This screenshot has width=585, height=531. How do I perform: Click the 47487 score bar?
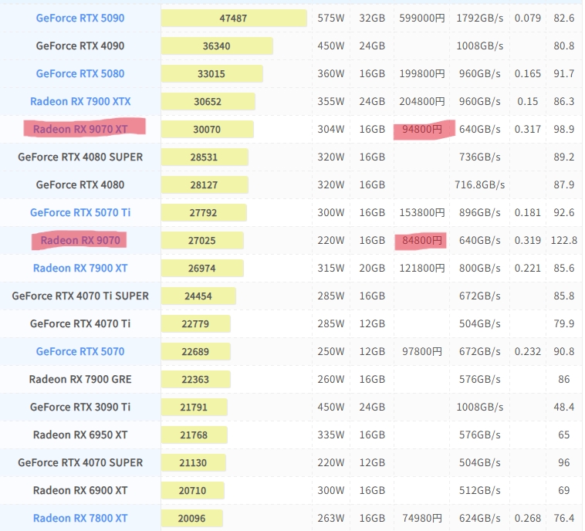234,18
